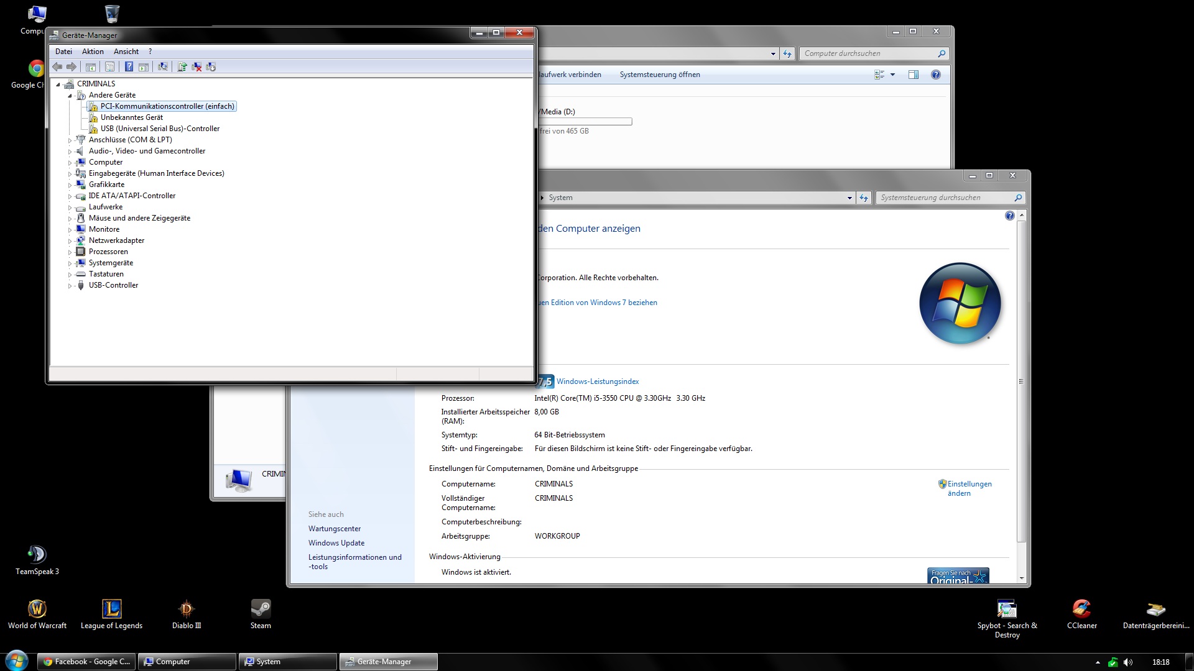This screenshot has width=1194, height=671.
Task: Click the blue help toolbar icon
Action: point(129,66)
